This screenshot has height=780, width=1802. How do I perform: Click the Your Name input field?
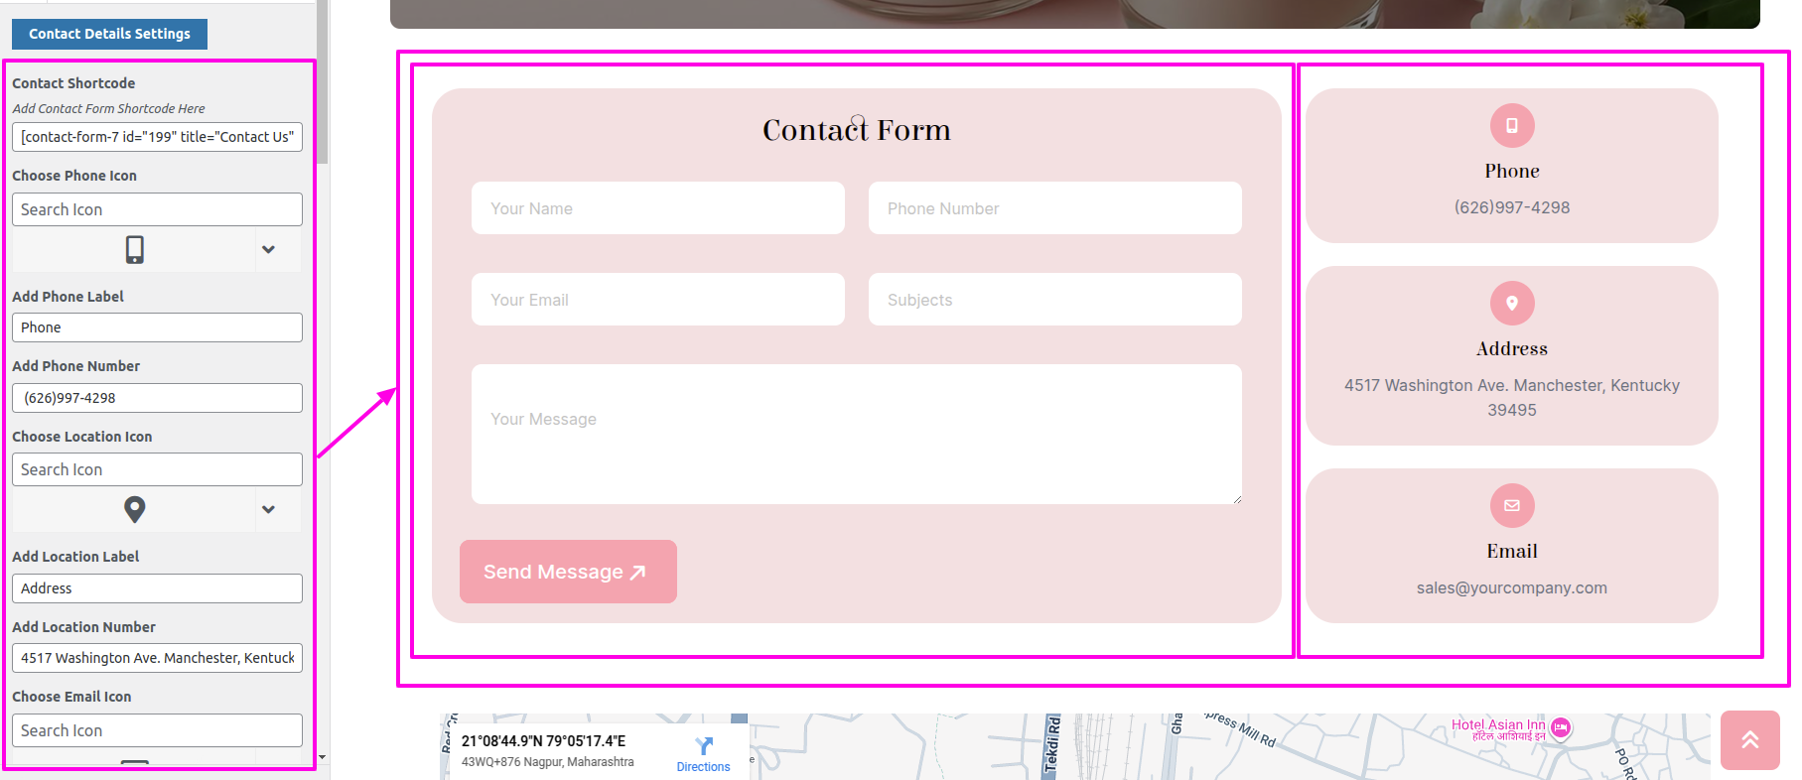pyautogui.click(x=657, y=208)
